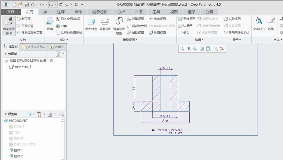Save the drawing with the floppy icon
This screenshot has height=160, width=283.
point(27,5)
